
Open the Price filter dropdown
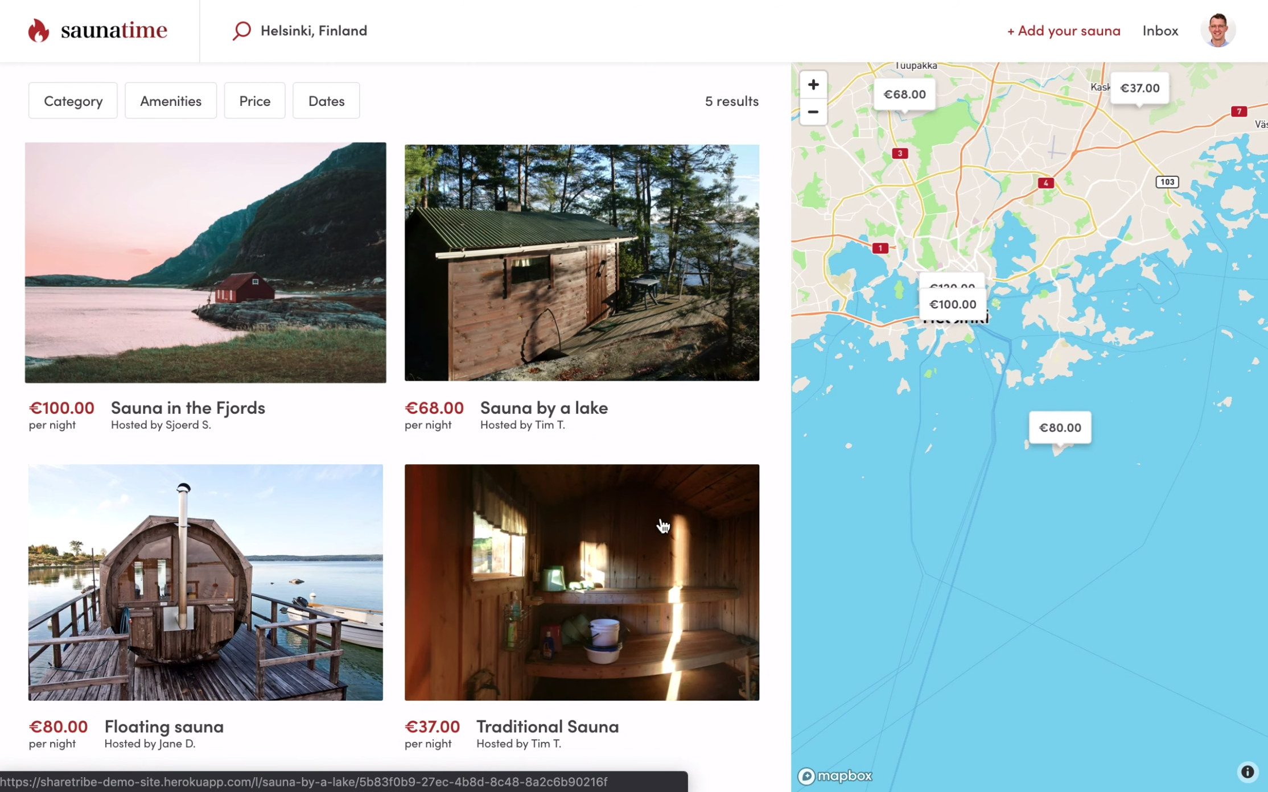[254, 101]
